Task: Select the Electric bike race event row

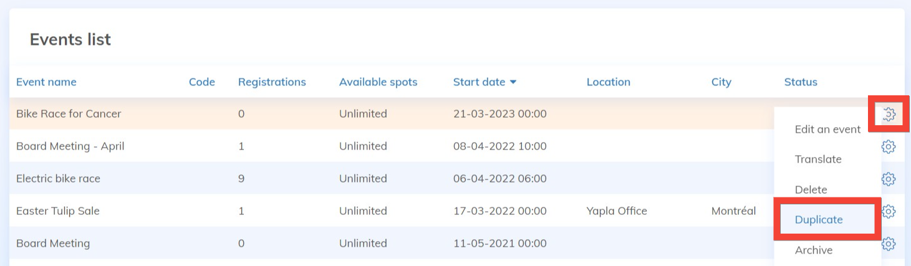Action: tap(58, 179)
